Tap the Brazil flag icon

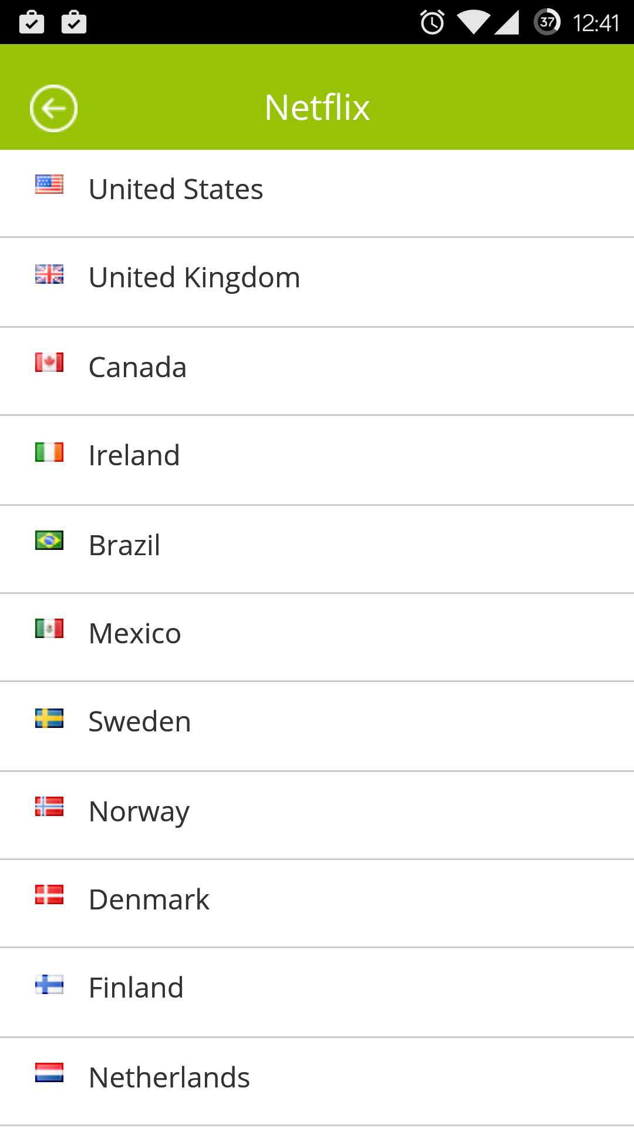[x=49, y=540]
